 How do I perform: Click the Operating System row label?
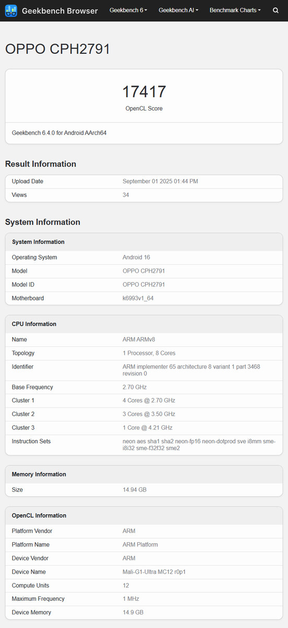34,257
